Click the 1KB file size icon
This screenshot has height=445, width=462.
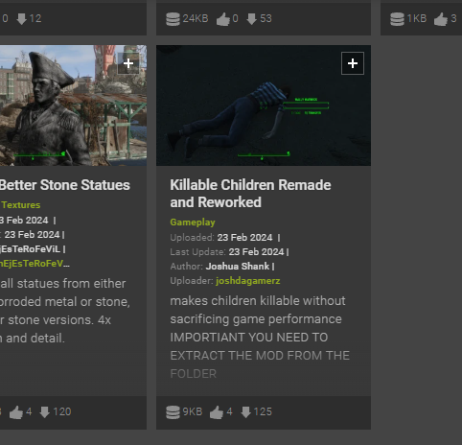(397, 19)
